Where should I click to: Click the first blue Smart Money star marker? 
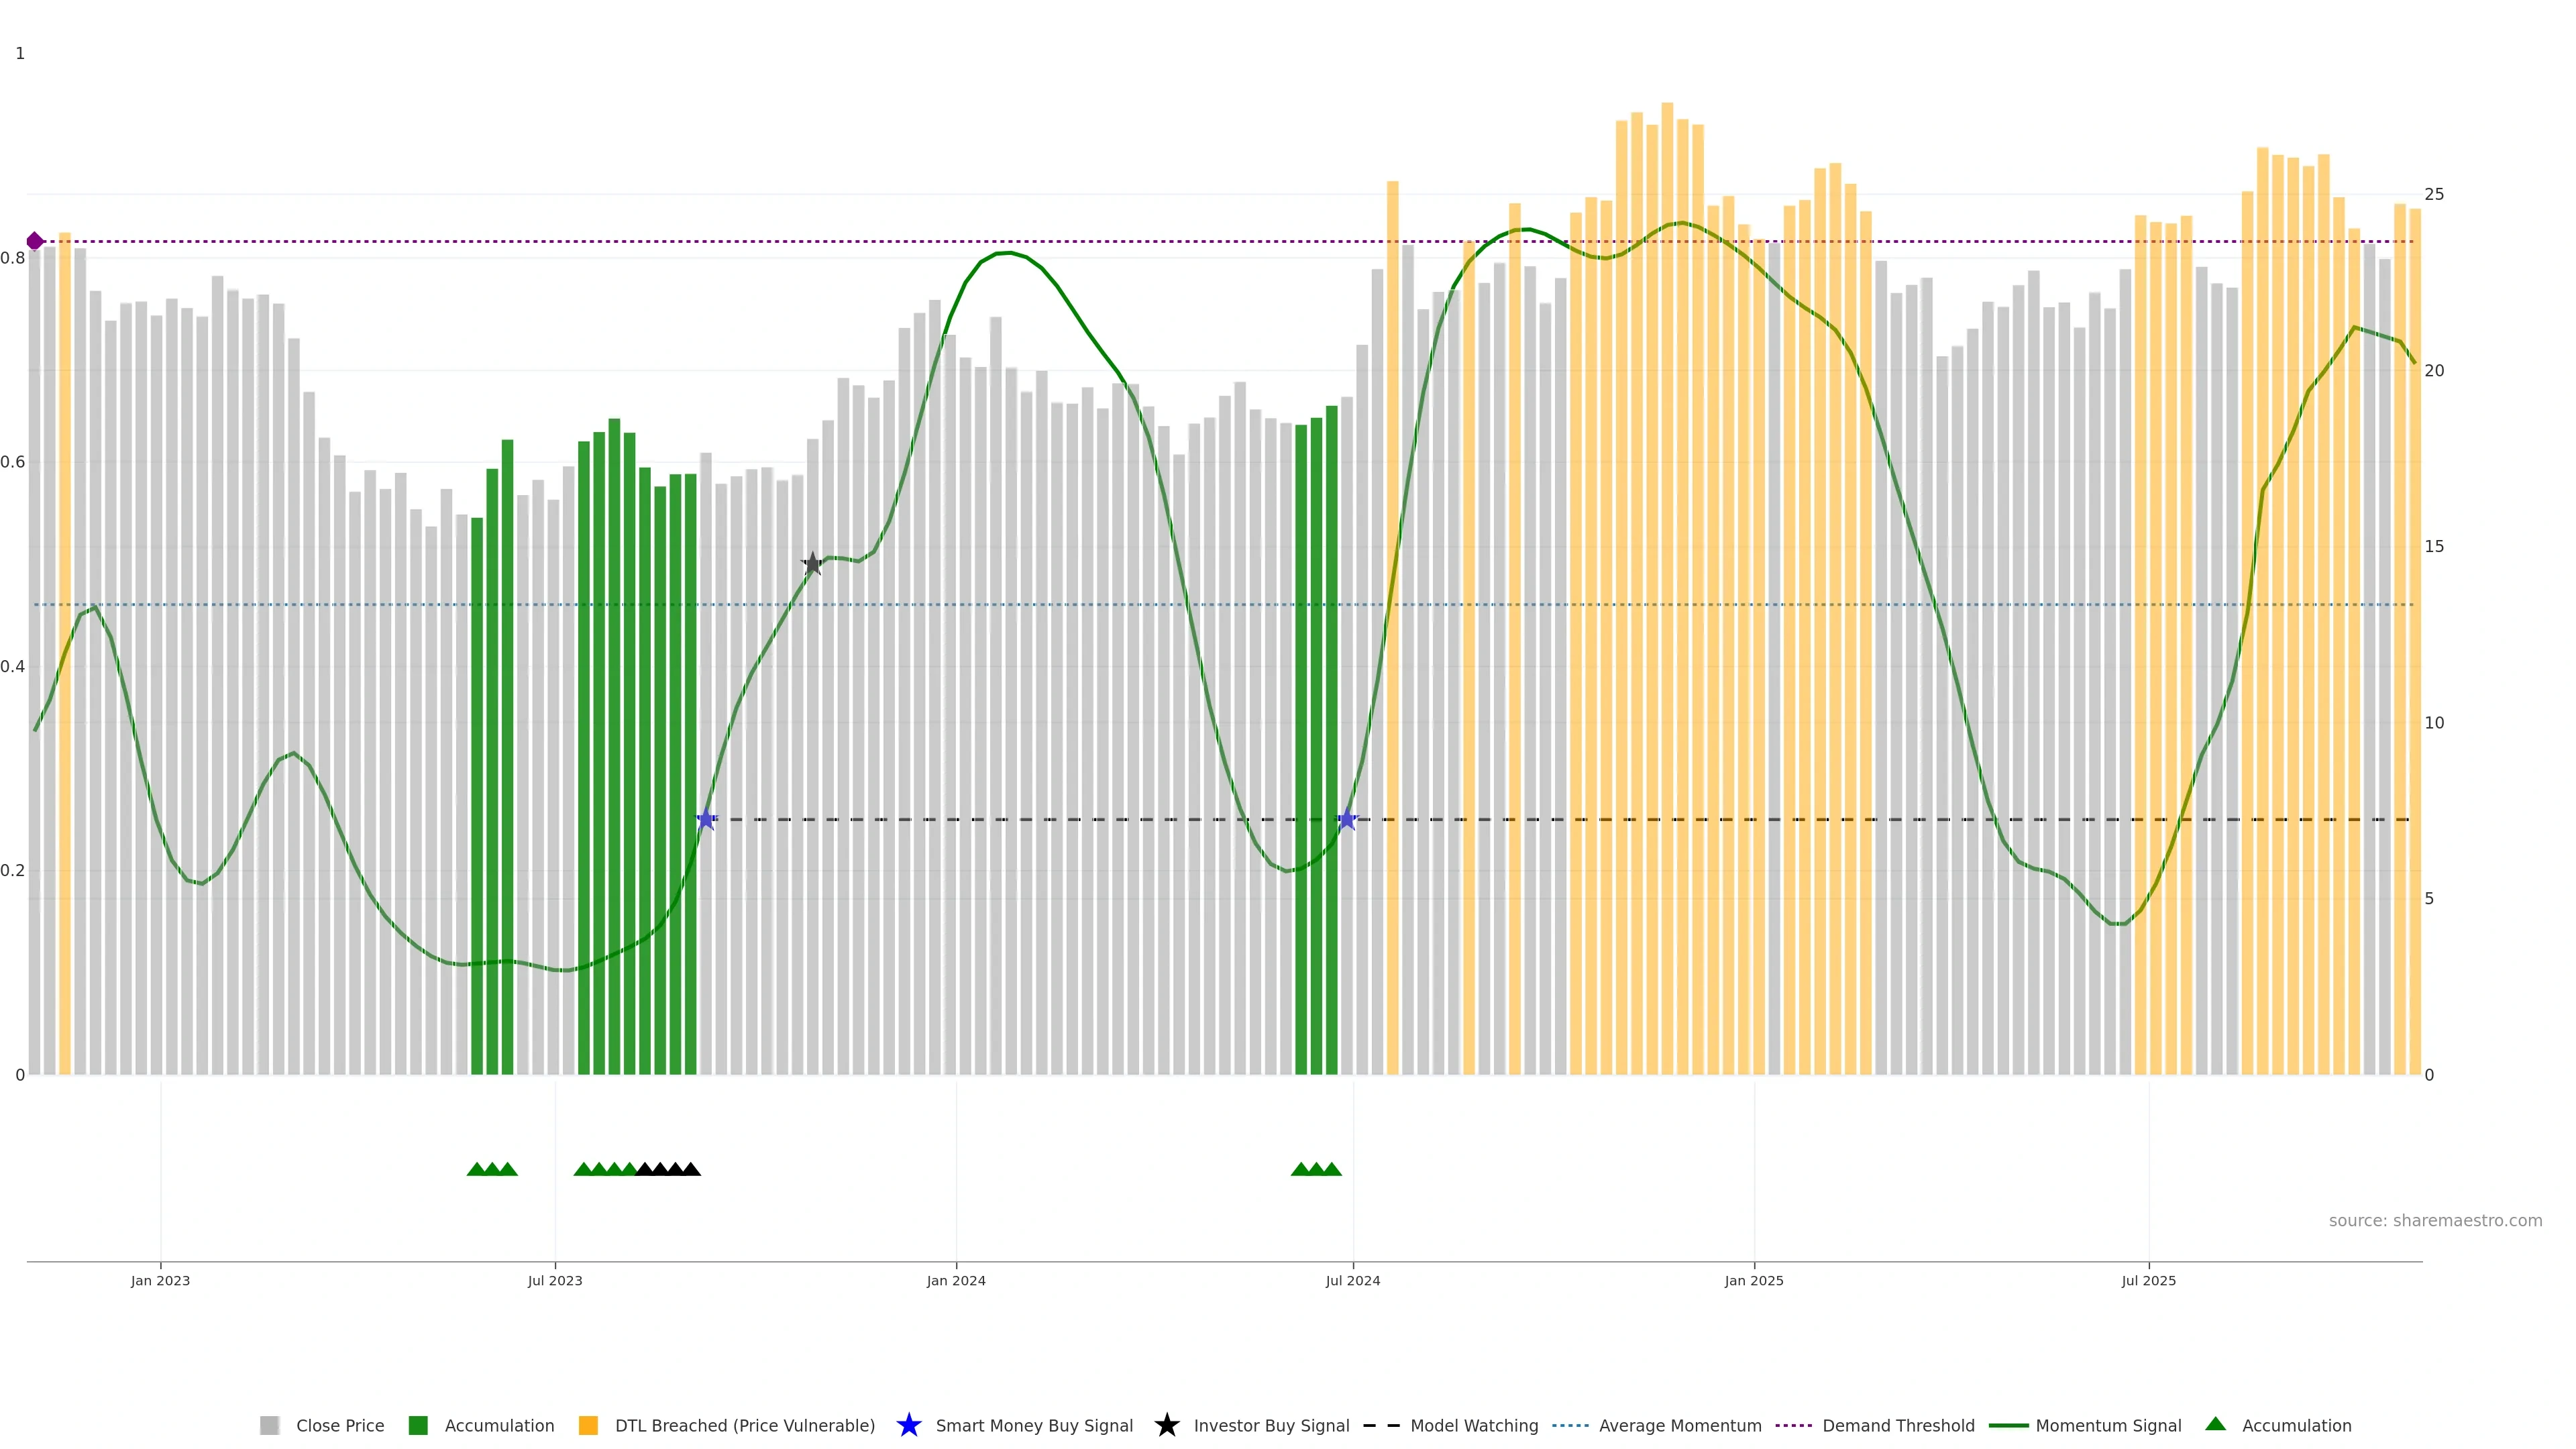[x=706, y=819]
